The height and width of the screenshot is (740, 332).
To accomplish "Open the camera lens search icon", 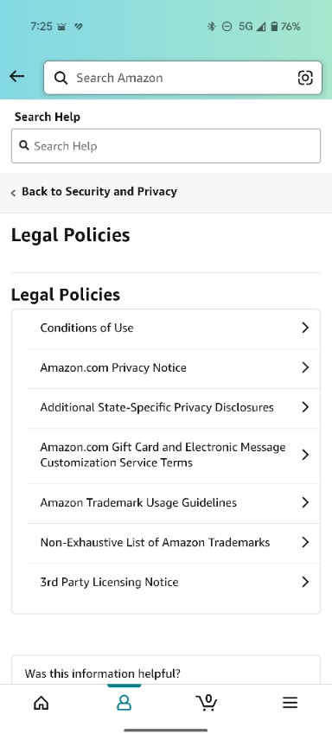I will coord(305,78).
